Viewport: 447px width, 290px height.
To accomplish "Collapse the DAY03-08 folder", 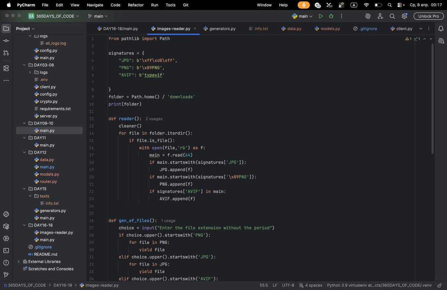I will [x=25, y=65].
